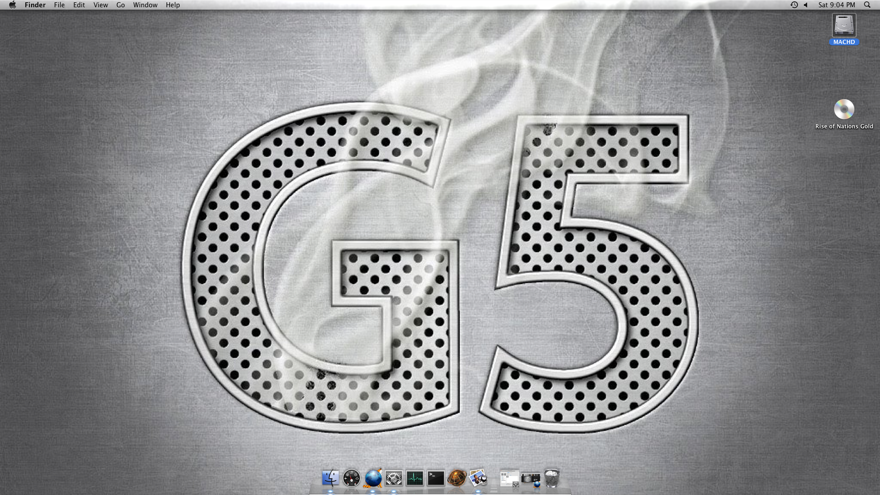Restore minimized System Preferences window in Dock
The image size is (880, 495).
(510, 478)
